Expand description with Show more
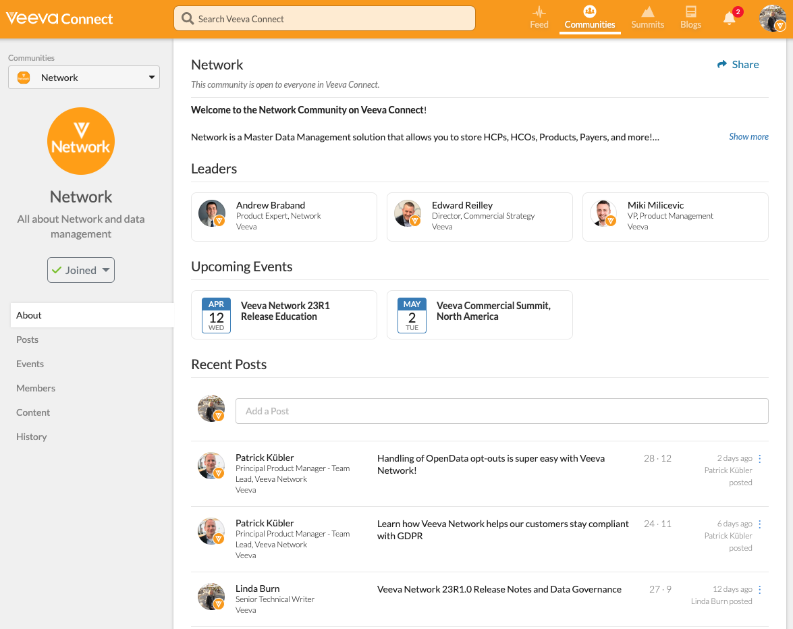This screenshot has height=629, width=793. click(748, 136)
